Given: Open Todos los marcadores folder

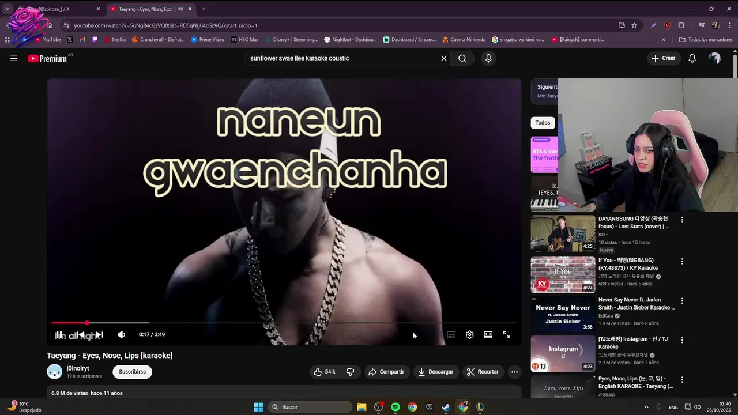Looking at the screenshot, I should pos(706,40).
